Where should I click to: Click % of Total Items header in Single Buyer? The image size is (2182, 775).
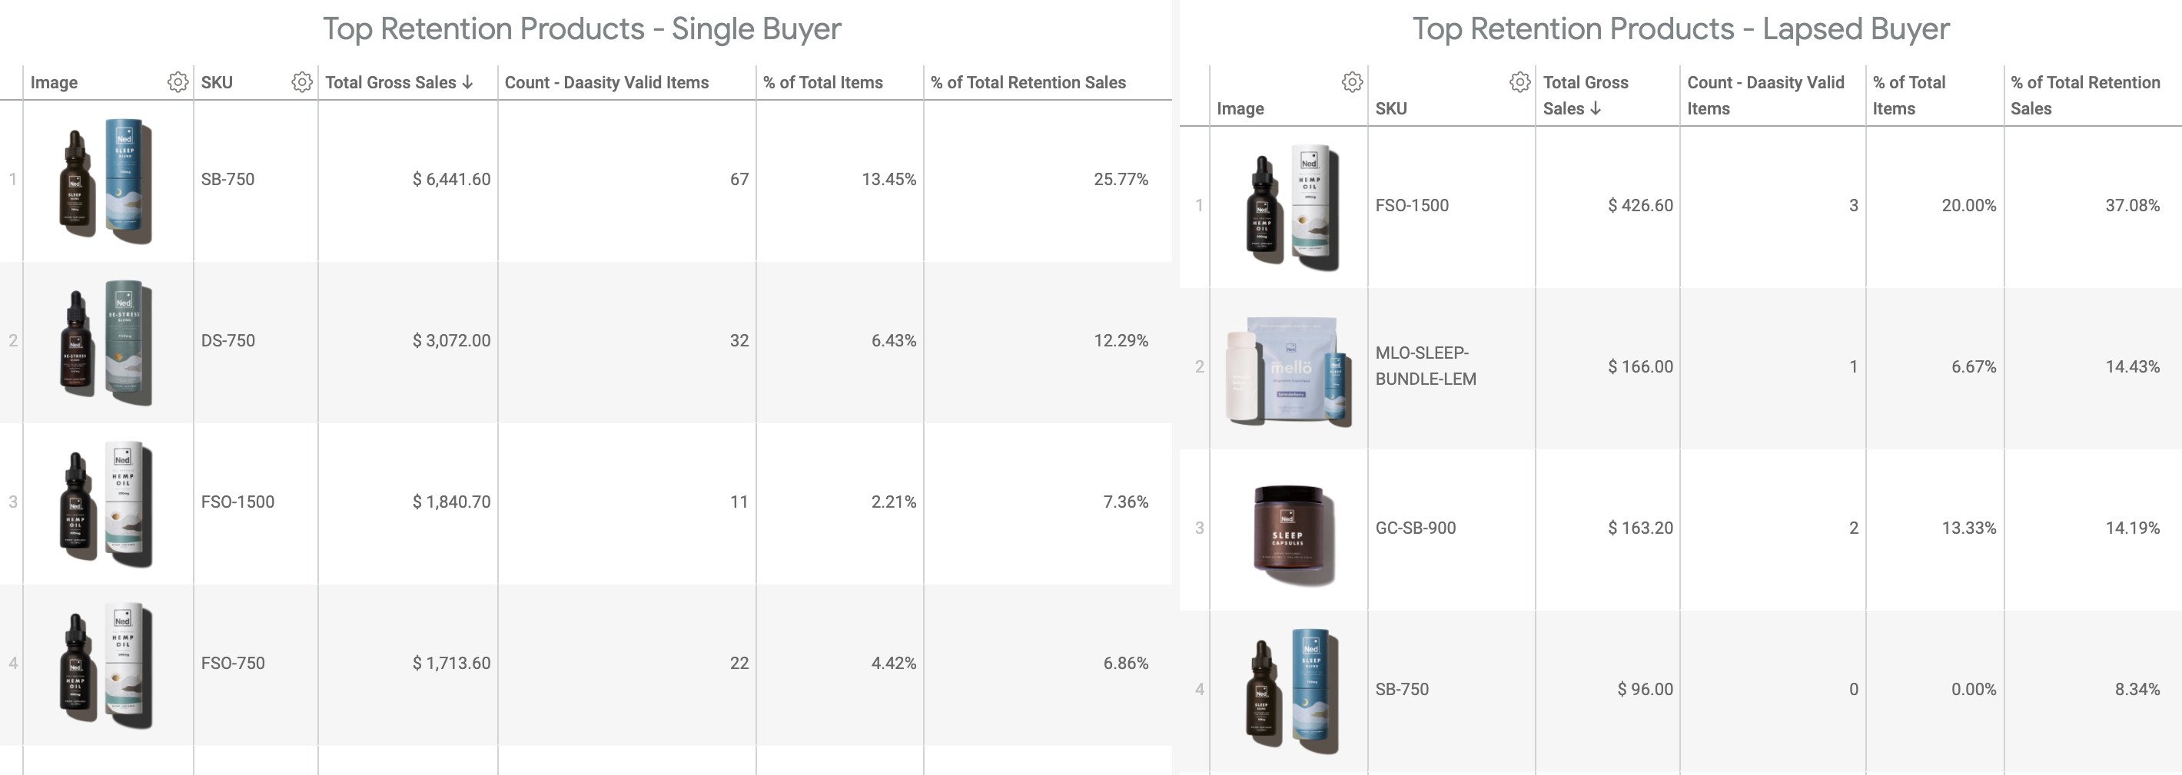coord(822,82)
